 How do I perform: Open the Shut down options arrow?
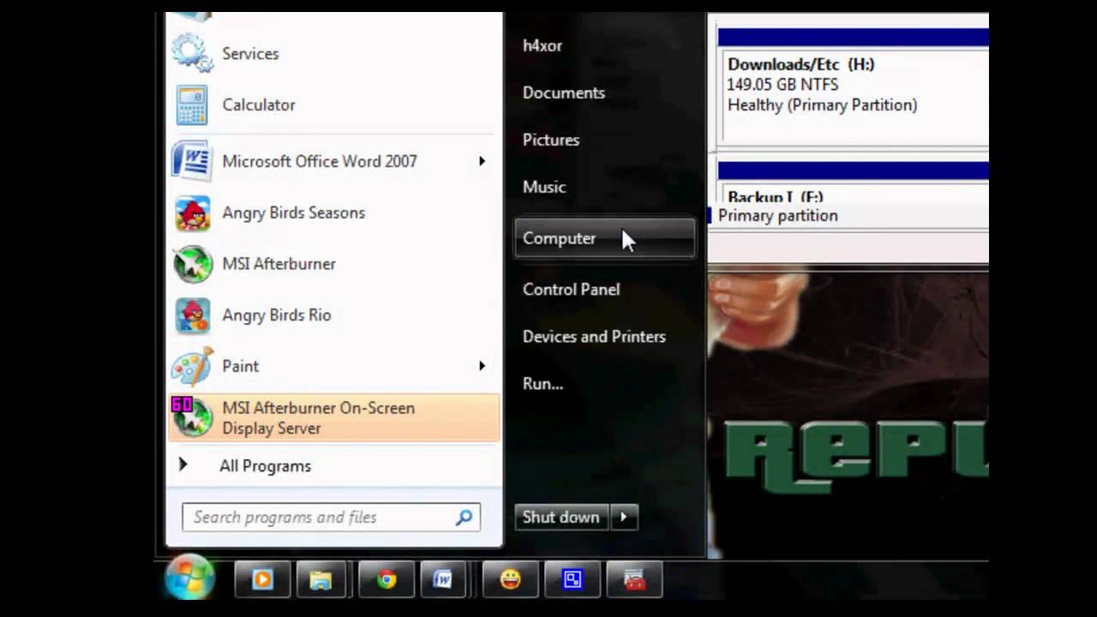click(624, 517)
